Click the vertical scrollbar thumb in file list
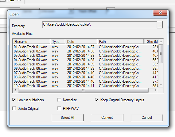 point(161,53)
